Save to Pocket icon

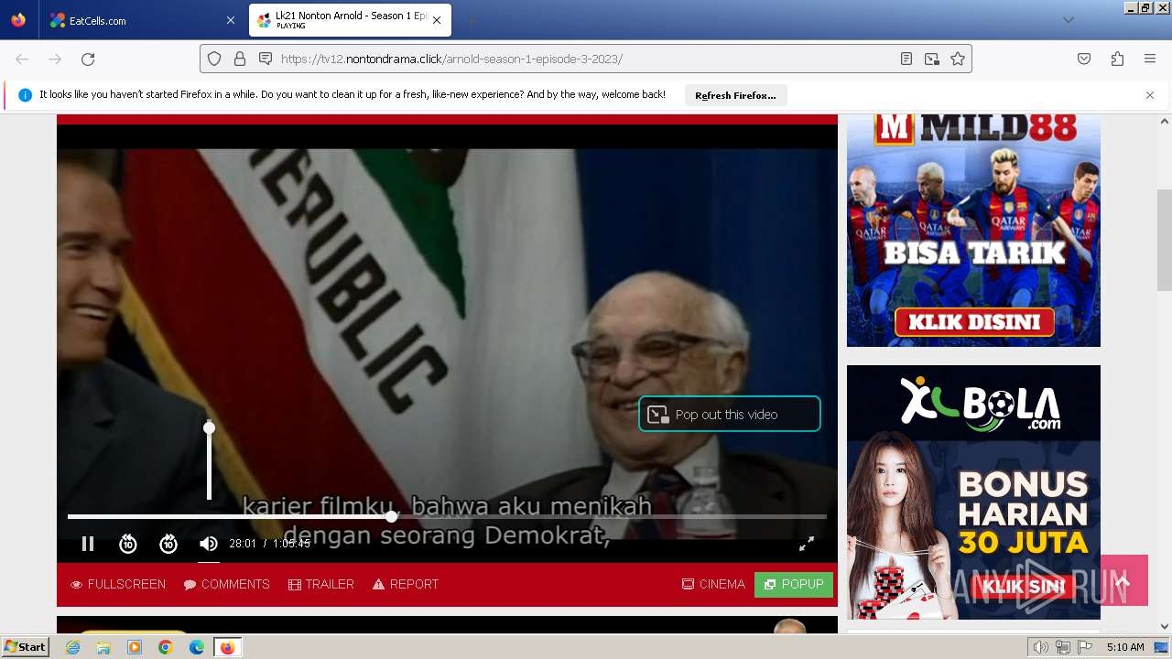1084,59
